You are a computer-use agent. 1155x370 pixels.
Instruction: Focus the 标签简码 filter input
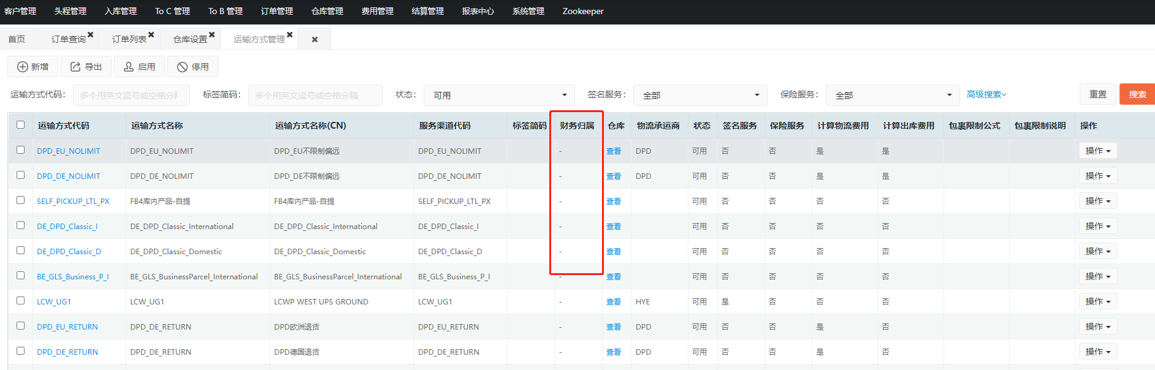(x=315, y=95)
